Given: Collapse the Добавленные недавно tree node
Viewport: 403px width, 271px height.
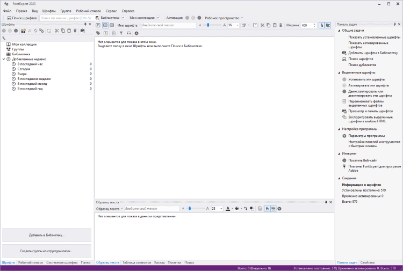Looking at the screenshot, I should (4, 59).
